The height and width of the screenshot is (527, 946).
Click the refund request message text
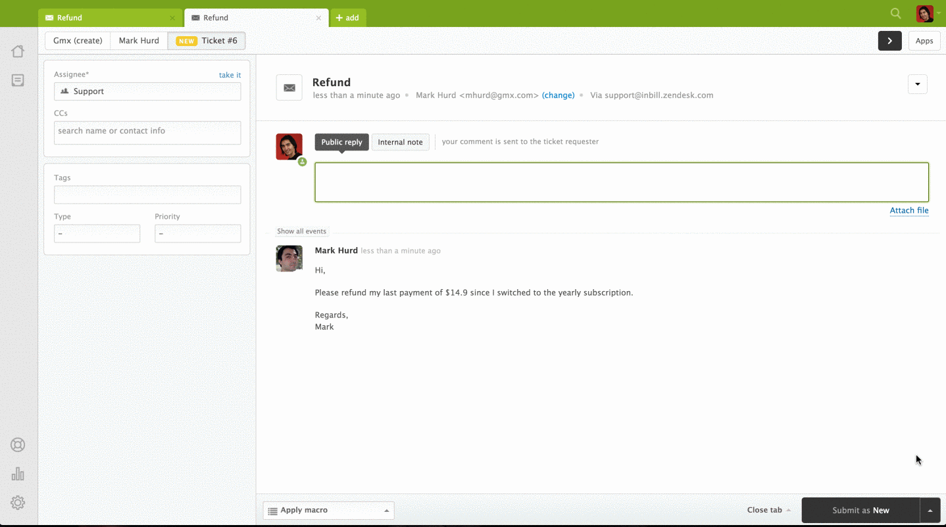click(474, 292)
